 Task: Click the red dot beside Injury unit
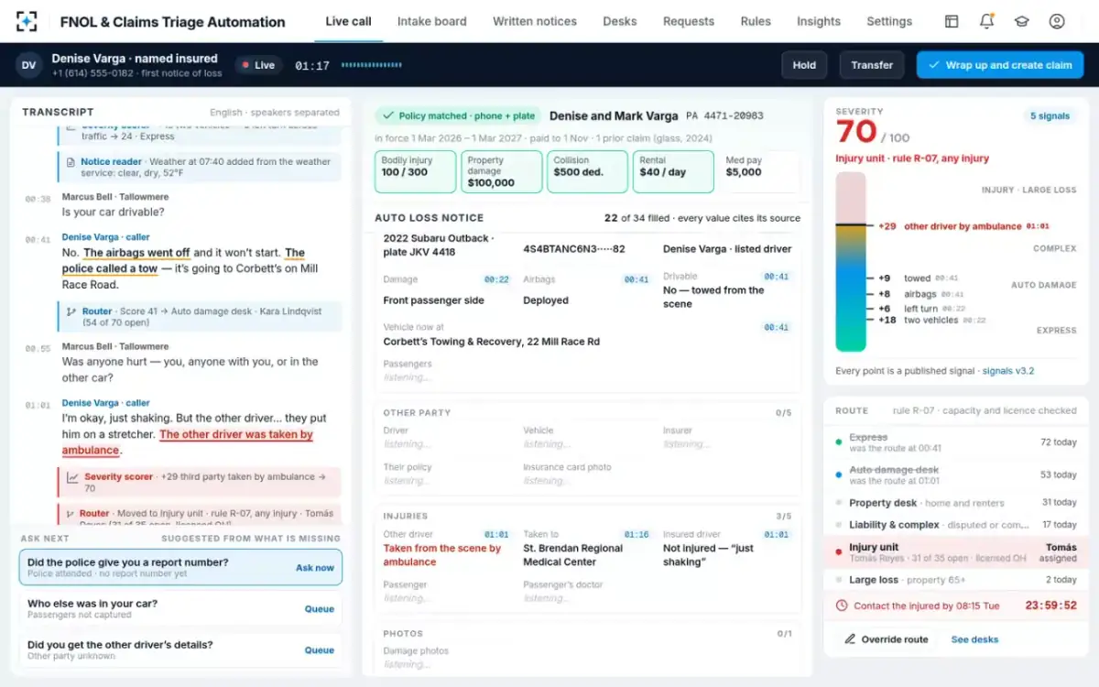coord(839,552)
